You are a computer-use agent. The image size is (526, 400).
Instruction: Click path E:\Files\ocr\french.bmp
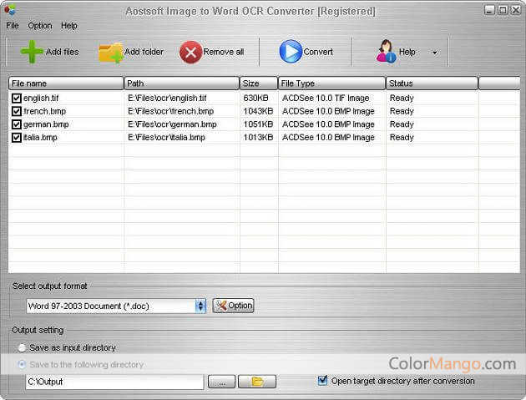(x=171, y=111)
